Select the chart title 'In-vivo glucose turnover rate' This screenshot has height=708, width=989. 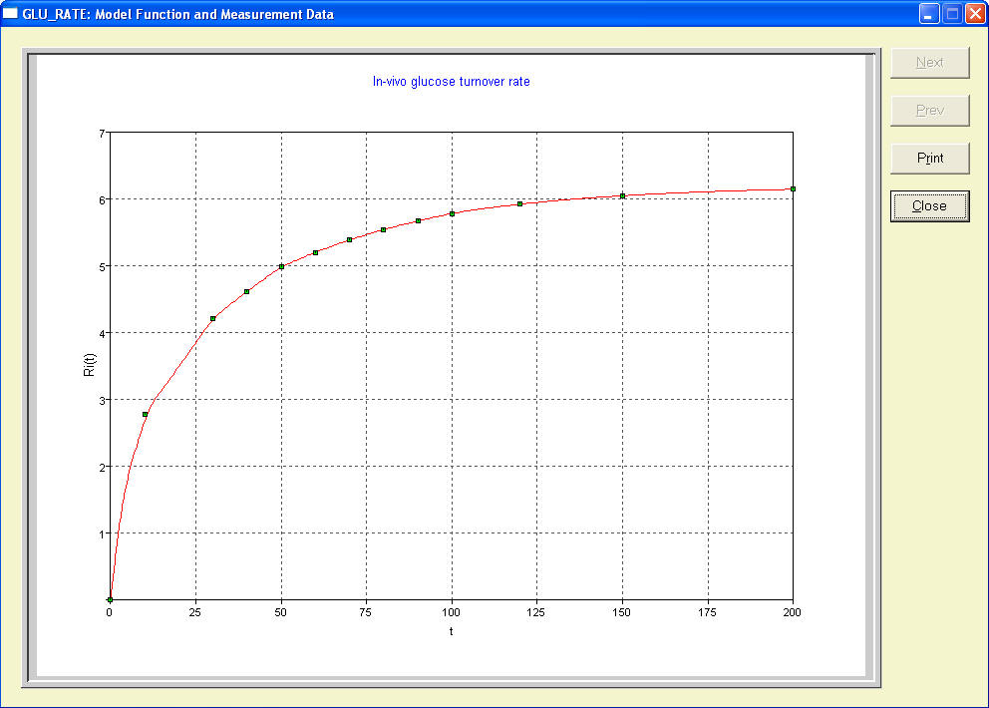451,82
